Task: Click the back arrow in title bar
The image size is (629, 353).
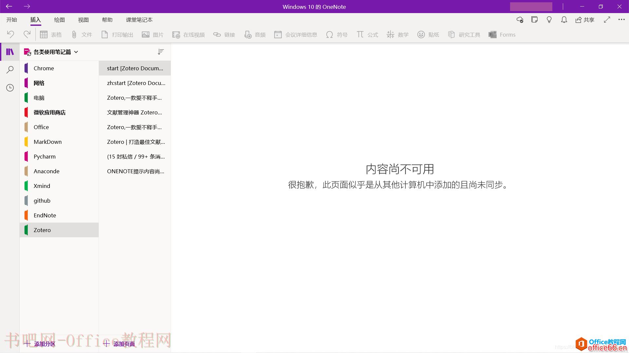Action: click(9, 6)
